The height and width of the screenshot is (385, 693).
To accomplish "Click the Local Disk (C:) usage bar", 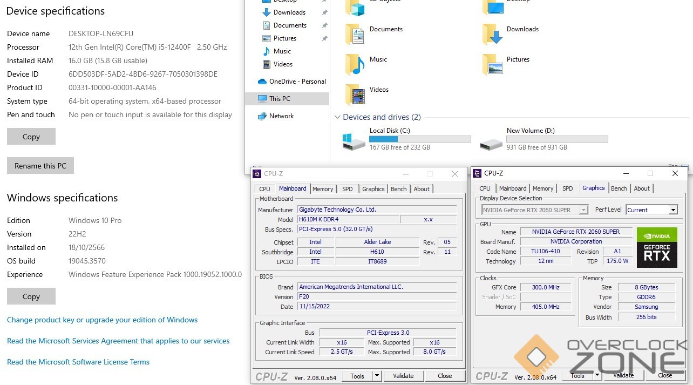I will 420,139.
